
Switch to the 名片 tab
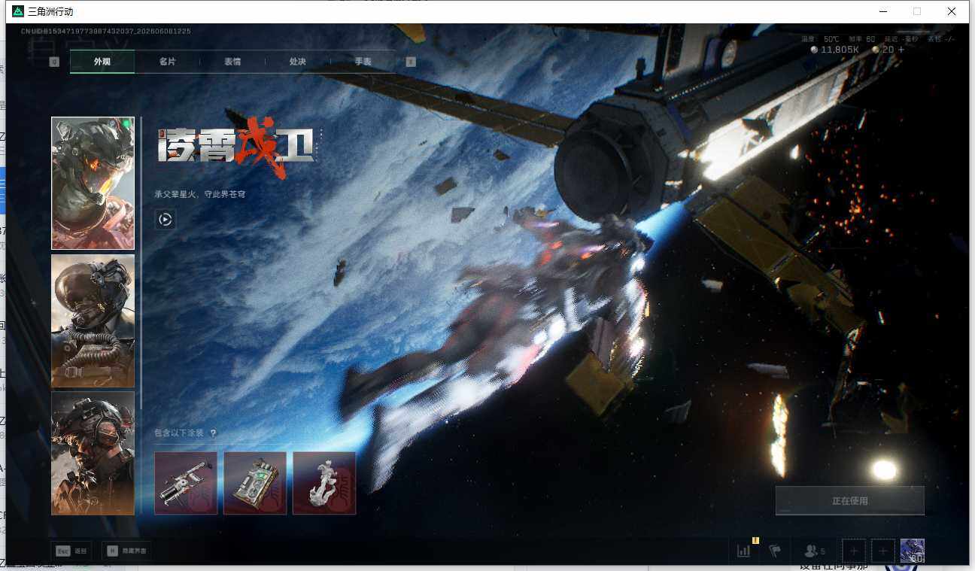click(x=167, y=62)
